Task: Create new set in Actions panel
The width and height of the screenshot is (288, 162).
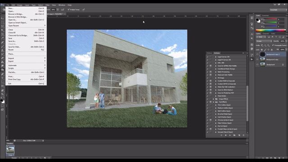Action: [234, 135]
